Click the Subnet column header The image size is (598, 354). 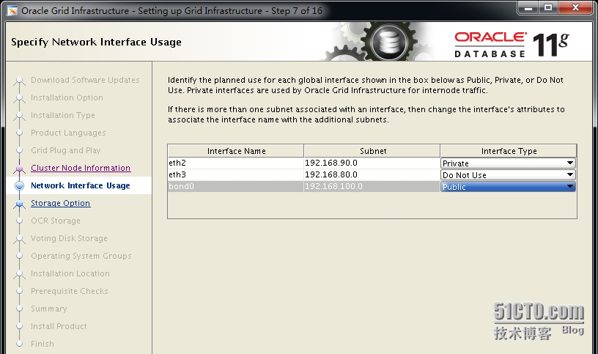tap(372, 151)
